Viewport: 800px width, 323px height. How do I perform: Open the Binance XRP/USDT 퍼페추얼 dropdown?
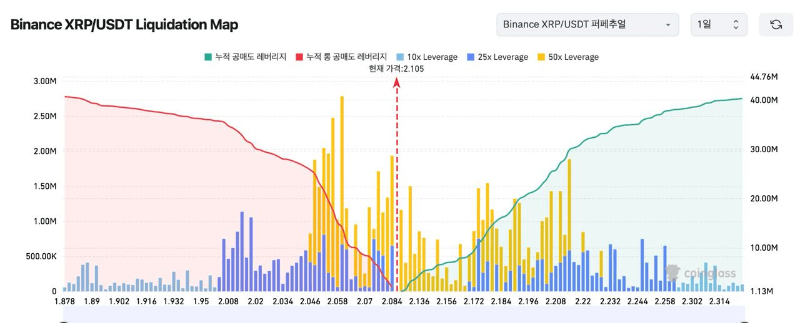pos(587,24)
